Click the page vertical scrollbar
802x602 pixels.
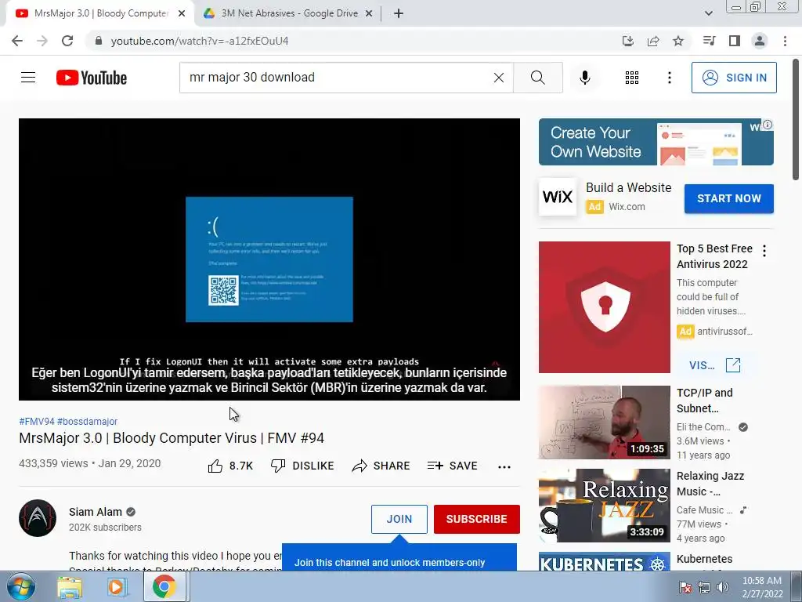[796, 120]
